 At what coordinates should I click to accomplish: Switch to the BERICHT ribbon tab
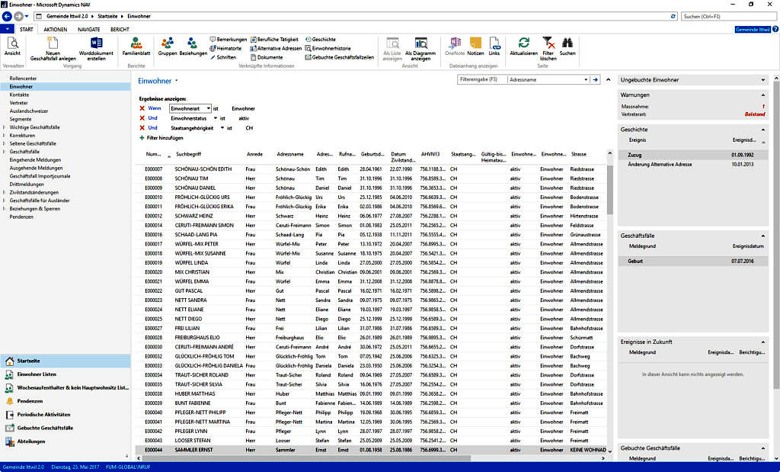coord(120,30)
